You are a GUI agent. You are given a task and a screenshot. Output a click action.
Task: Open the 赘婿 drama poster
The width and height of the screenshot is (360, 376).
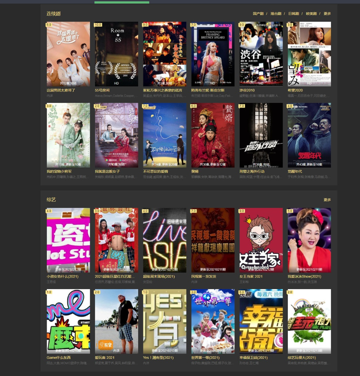(213, 135)
